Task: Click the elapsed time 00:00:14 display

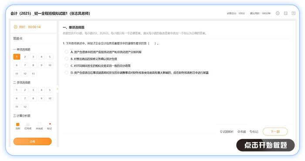Action: (34, 27)
